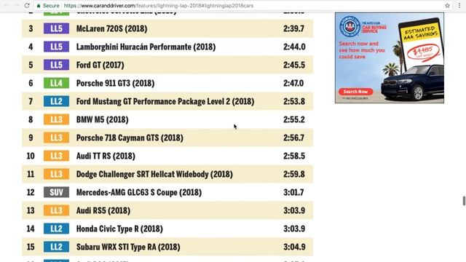Open the Porsche 718 Cayman GTS entry

[x=130, y=138]
